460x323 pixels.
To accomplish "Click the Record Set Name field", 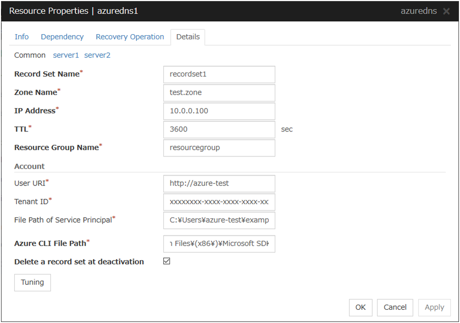I will tap(219, 74).
